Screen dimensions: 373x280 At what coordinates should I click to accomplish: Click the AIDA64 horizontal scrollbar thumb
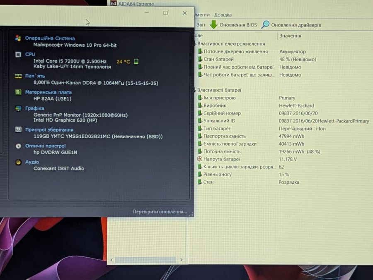coord(145,260)
